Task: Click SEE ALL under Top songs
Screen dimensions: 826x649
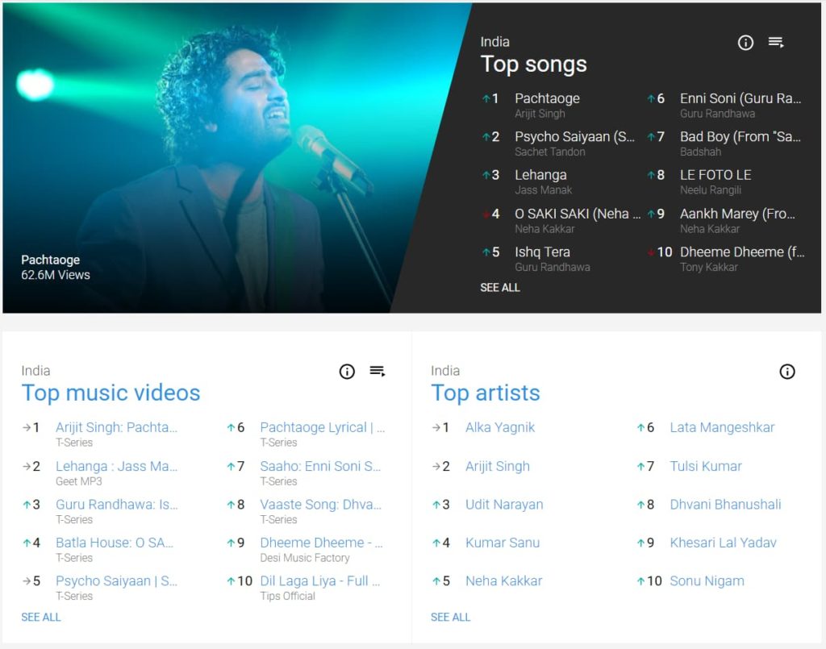Action: tap(500, 287)
